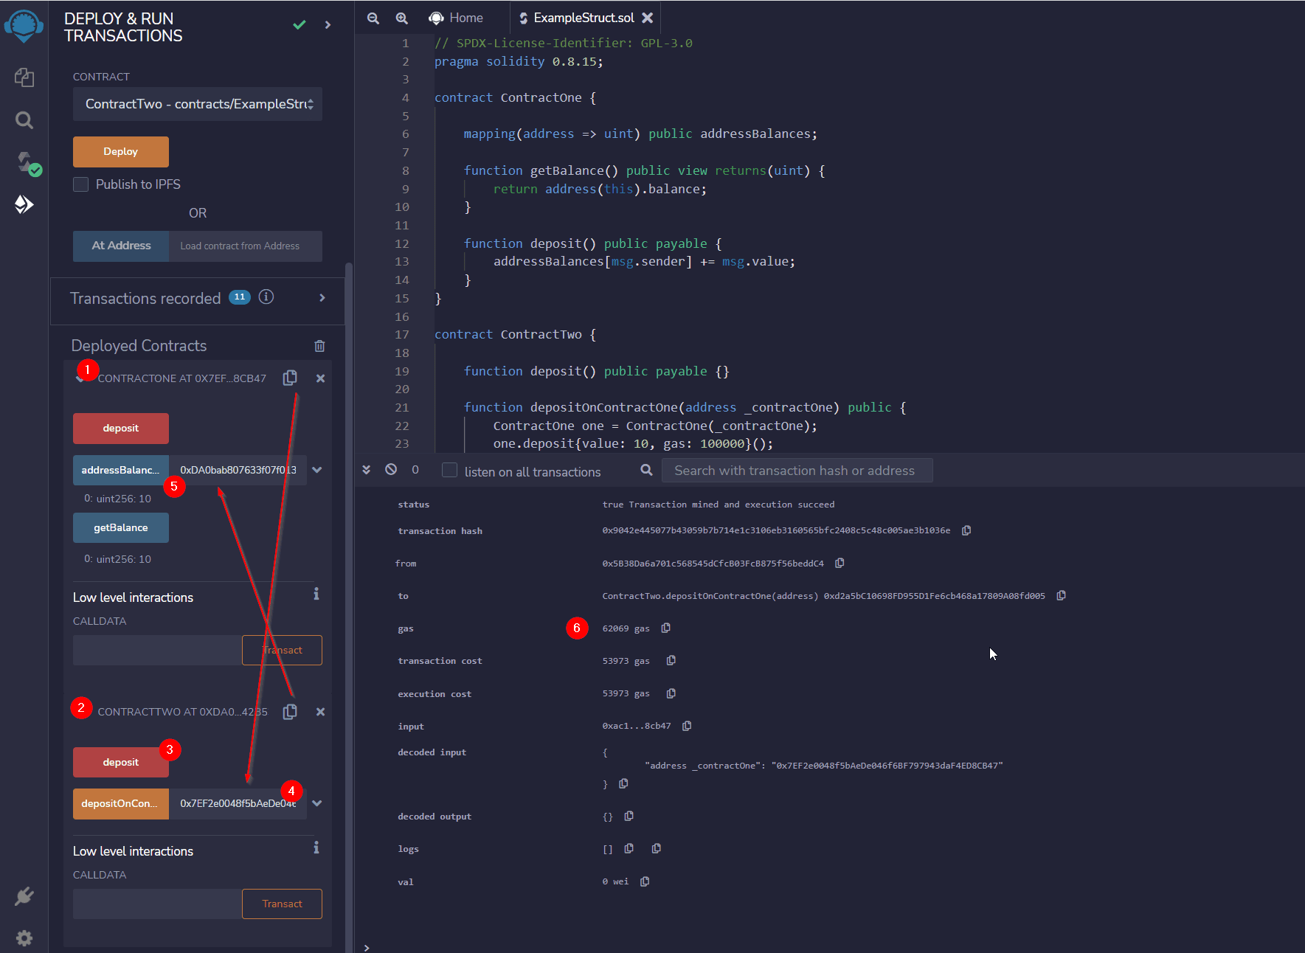The width and height of the screenshot is (1305, 953).
Task: Copy the from address value
Action: pyautogui.click(x=840, y=563)
